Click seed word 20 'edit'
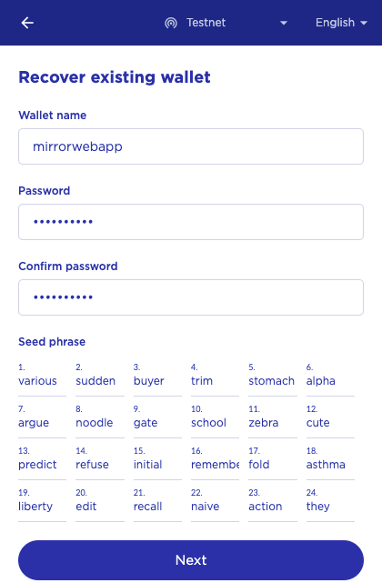Image resolution: width=382 pixels, height=583 pixels. coord(100,507)
